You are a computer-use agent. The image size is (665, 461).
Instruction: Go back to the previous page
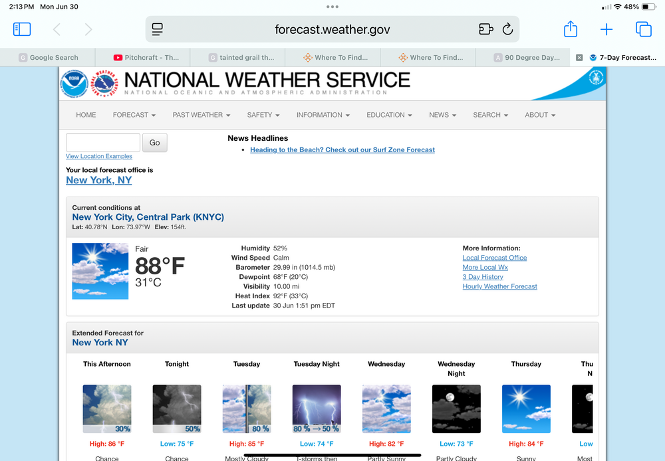click(57, 29)
